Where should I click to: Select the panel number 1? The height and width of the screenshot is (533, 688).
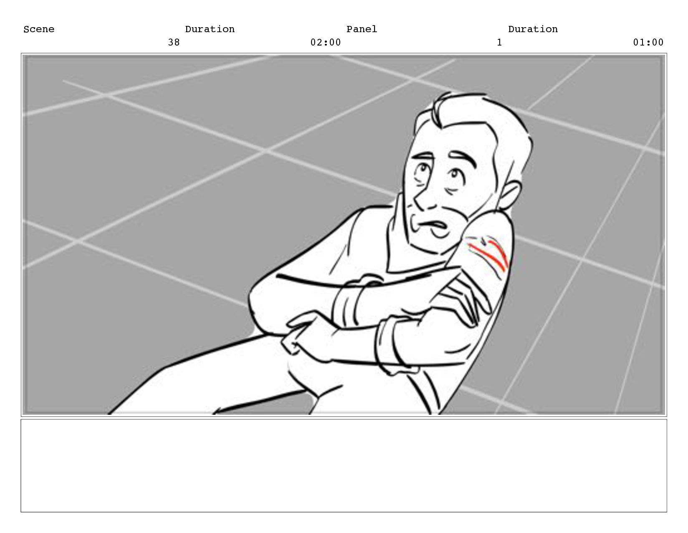(499, 43)
